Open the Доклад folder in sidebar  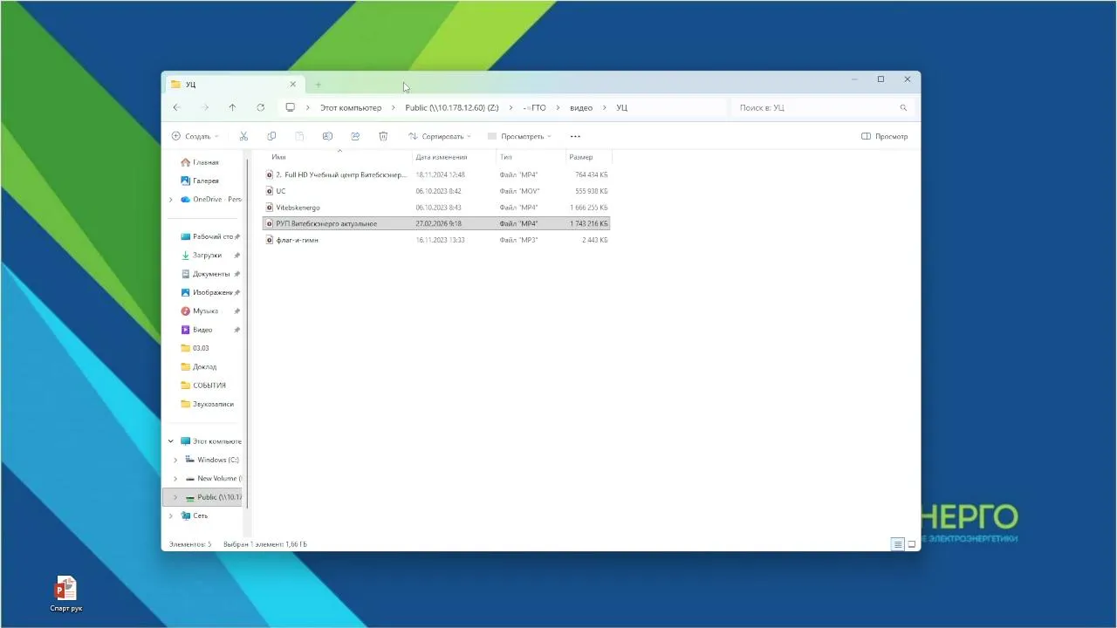198,367
